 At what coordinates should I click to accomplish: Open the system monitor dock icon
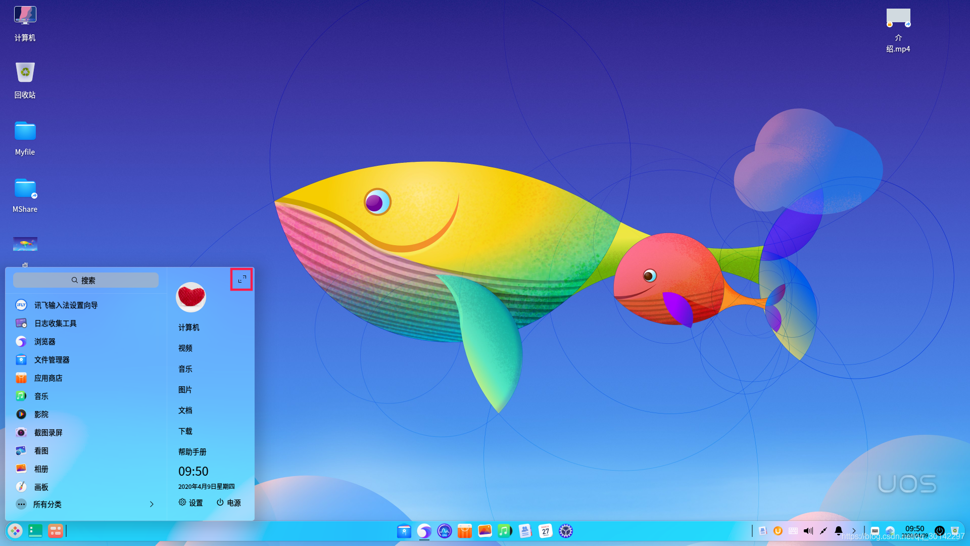point(445,531)
